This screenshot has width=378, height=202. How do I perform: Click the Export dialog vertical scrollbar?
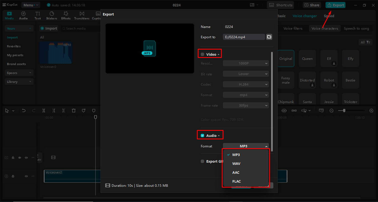click(272, 101)
